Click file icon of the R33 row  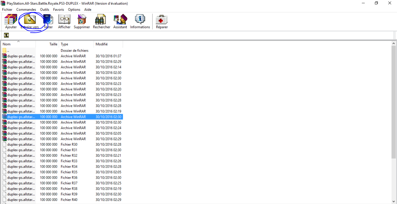click(4, 161)
